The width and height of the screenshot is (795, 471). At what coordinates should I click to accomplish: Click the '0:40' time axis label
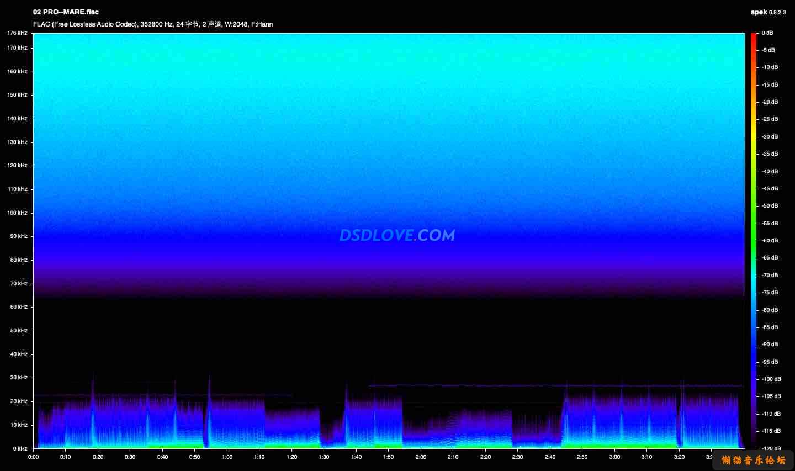pyautogui.click(x=162, y=457)
